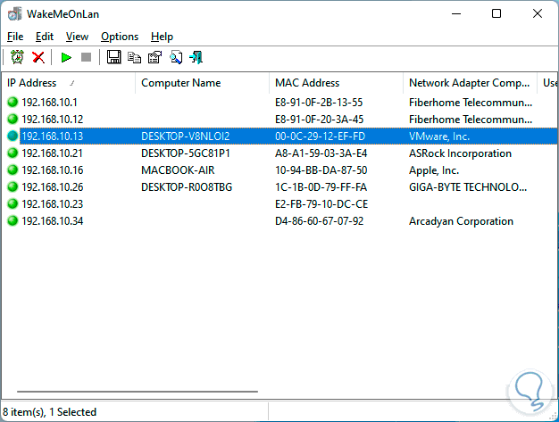Click MAC address E8-91-0F-20-3A-45
The image size is (559, 422).
[x=319, y=119]
